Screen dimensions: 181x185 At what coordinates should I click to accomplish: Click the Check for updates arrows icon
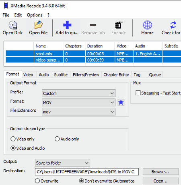tap(173, 25)
